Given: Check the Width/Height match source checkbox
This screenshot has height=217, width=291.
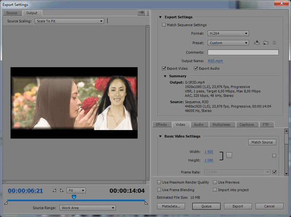Looking at the screenshot, I should click(274, 156).
